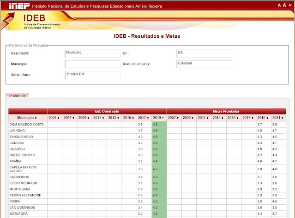Select the RIO DE CONTAS row name
The width and height of the screenshot is (295, 218).
[22, 155]
